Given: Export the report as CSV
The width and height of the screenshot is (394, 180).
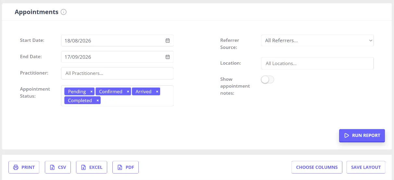Looking at the screenshot, I should 58,167.
